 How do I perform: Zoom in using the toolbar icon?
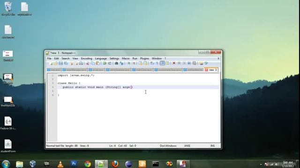(x=128, y=63)
